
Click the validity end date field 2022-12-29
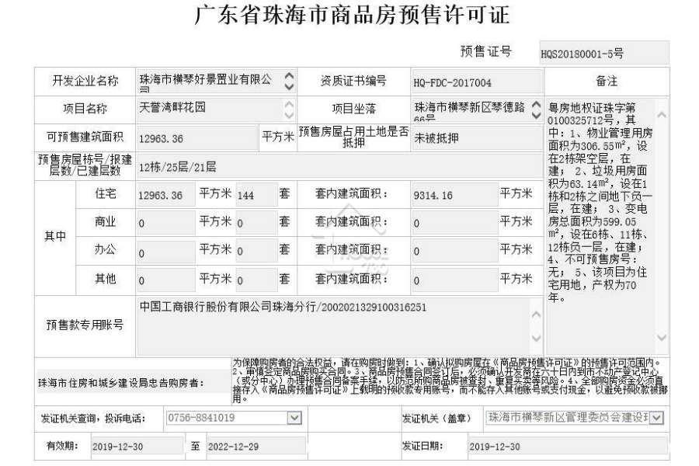[256, 446]
